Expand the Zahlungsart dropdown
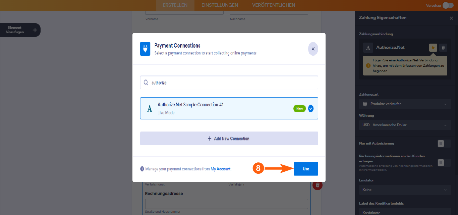This screenshot has height=215, width=458. click(x=405, y=104)
